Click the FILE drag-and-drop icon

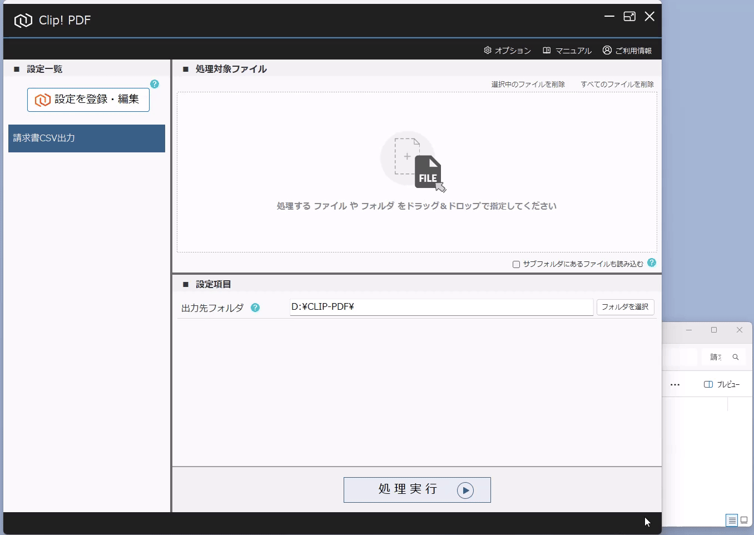pos(414,162)
